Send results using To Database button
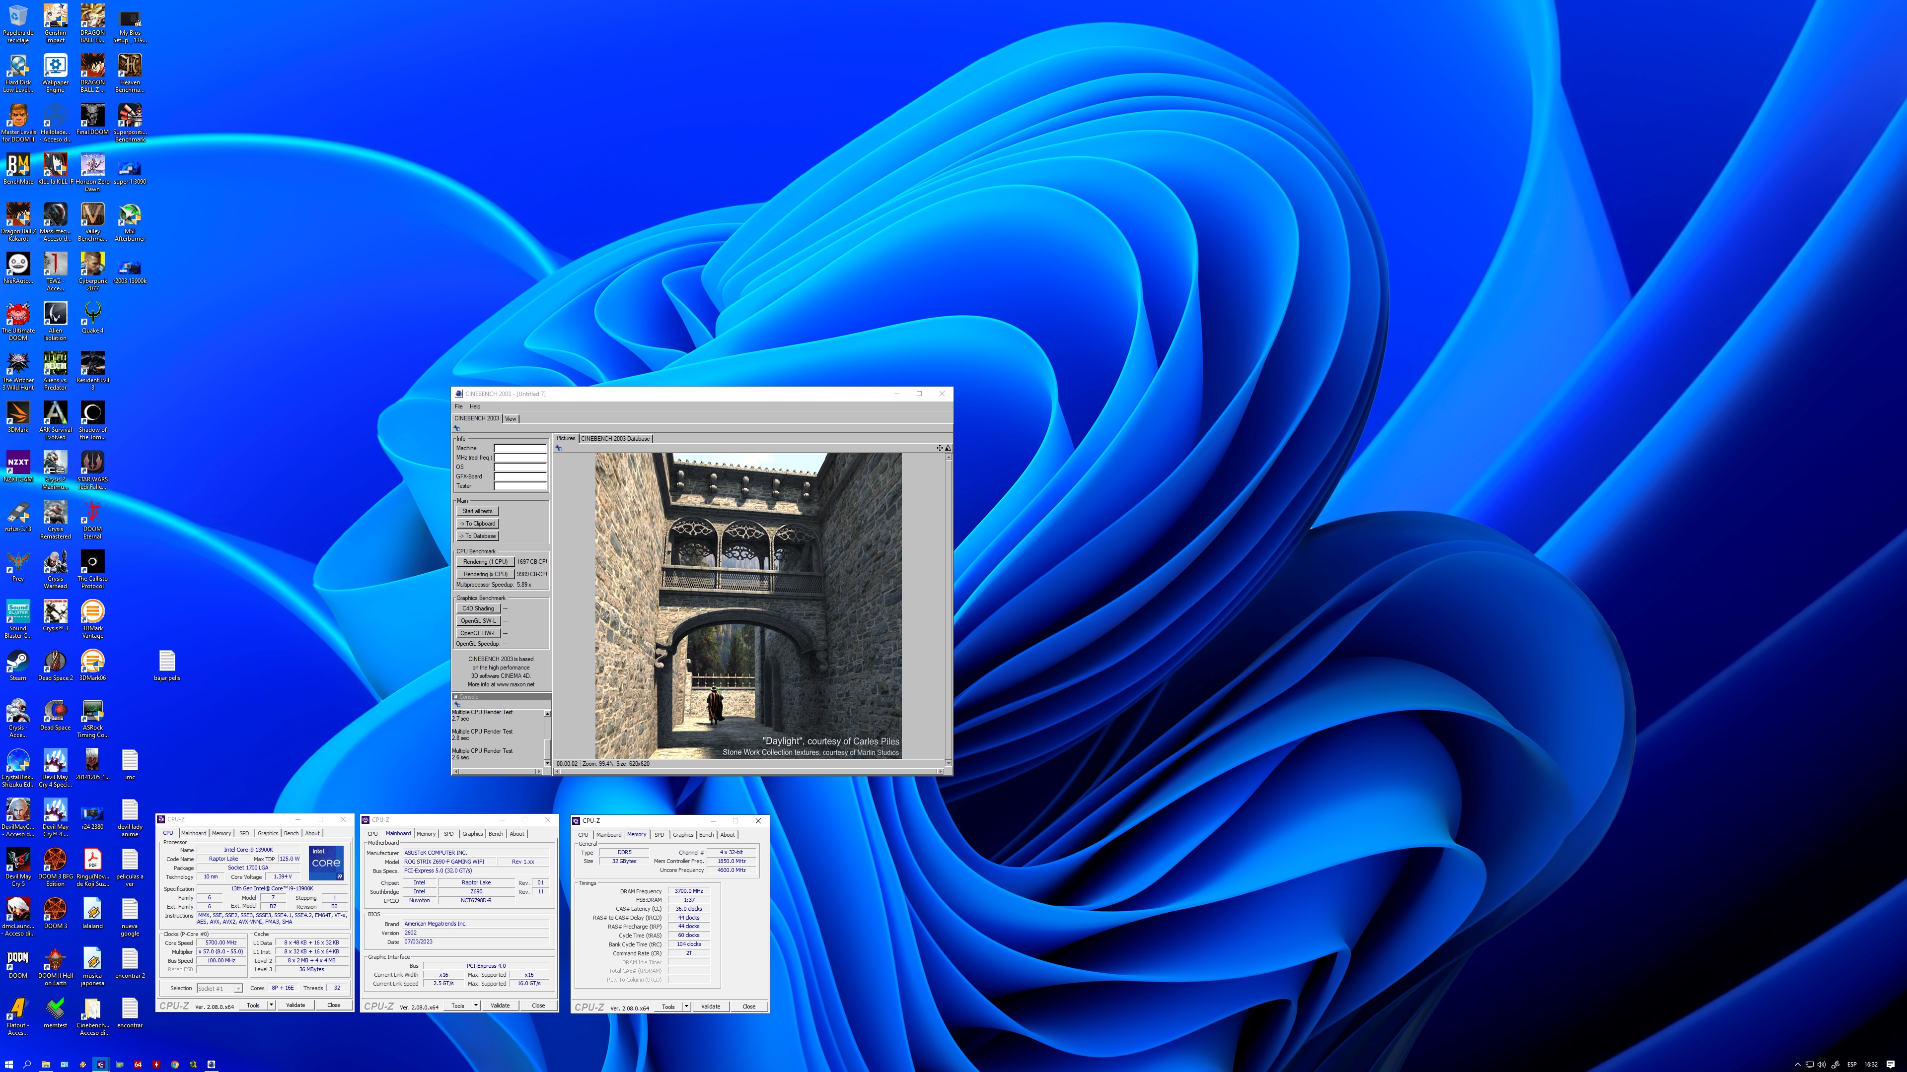Image resolution: width=1907 pixels, height=1072 pixels. click(x=477, y=536)
